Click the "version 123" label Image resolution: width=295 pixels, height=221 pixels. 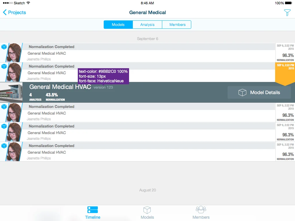[x=103, y=87]
